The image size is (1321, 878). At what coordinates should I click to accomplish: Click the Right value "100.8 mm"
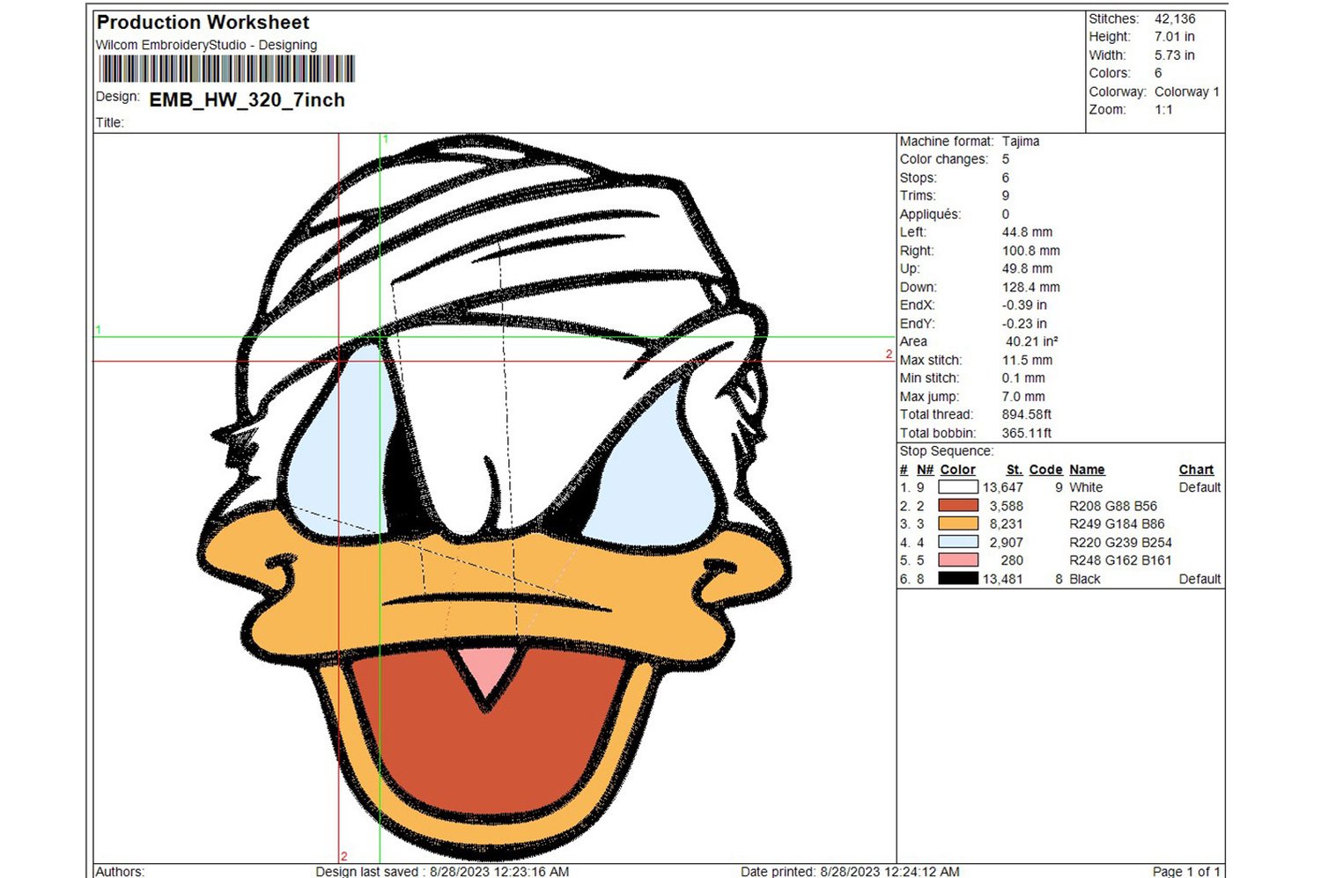coord(1031,251)
